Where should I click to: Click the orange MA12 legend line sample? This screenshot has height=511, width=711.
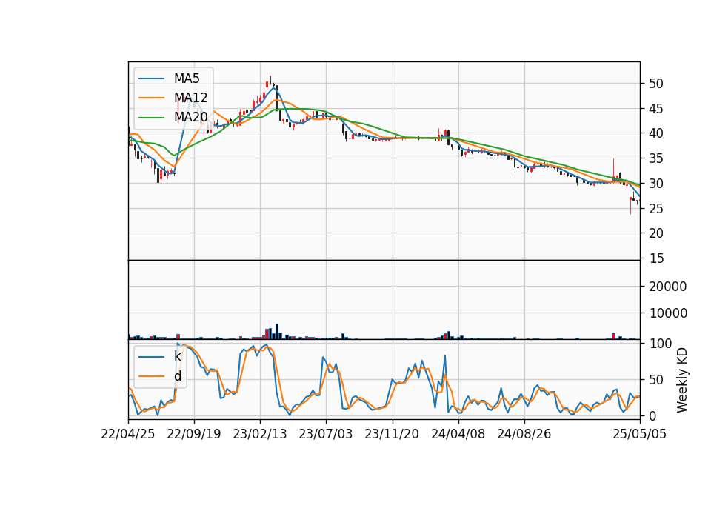(x=151, y=98)
